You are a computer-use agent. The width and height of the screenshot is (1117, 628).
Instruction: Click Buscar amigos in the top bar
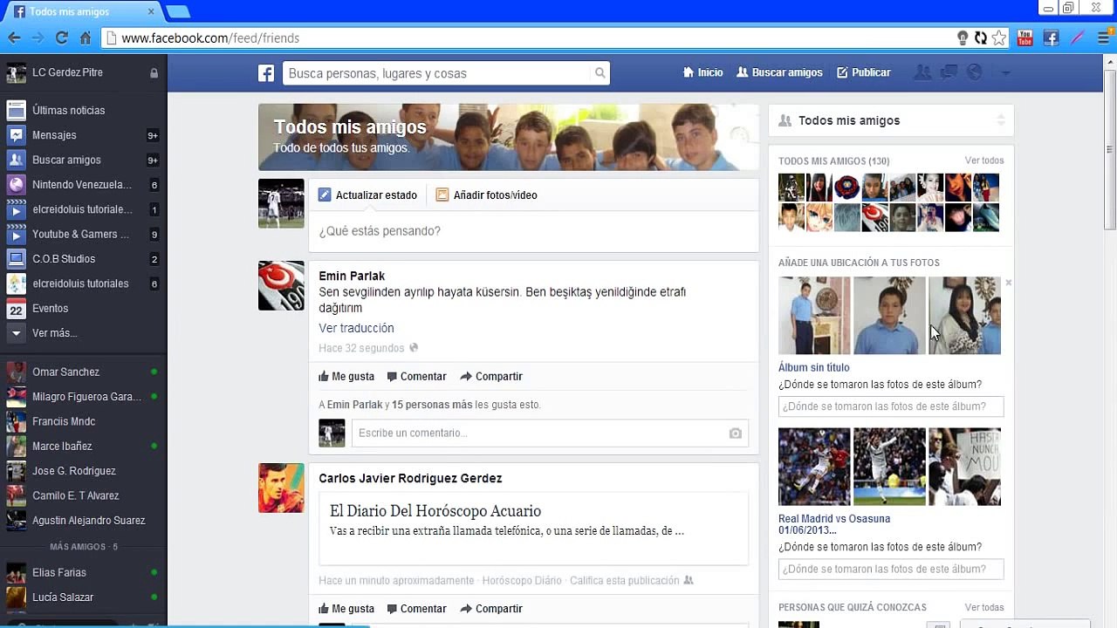pos(779,73)
